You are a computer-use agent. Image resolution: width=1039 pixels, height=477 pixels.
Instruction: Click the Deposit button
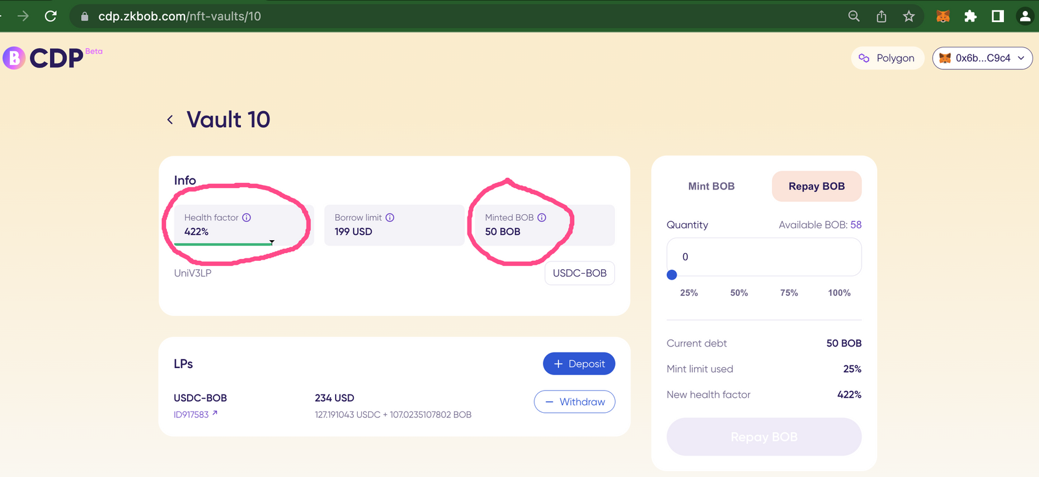click(x=579, y=363)
